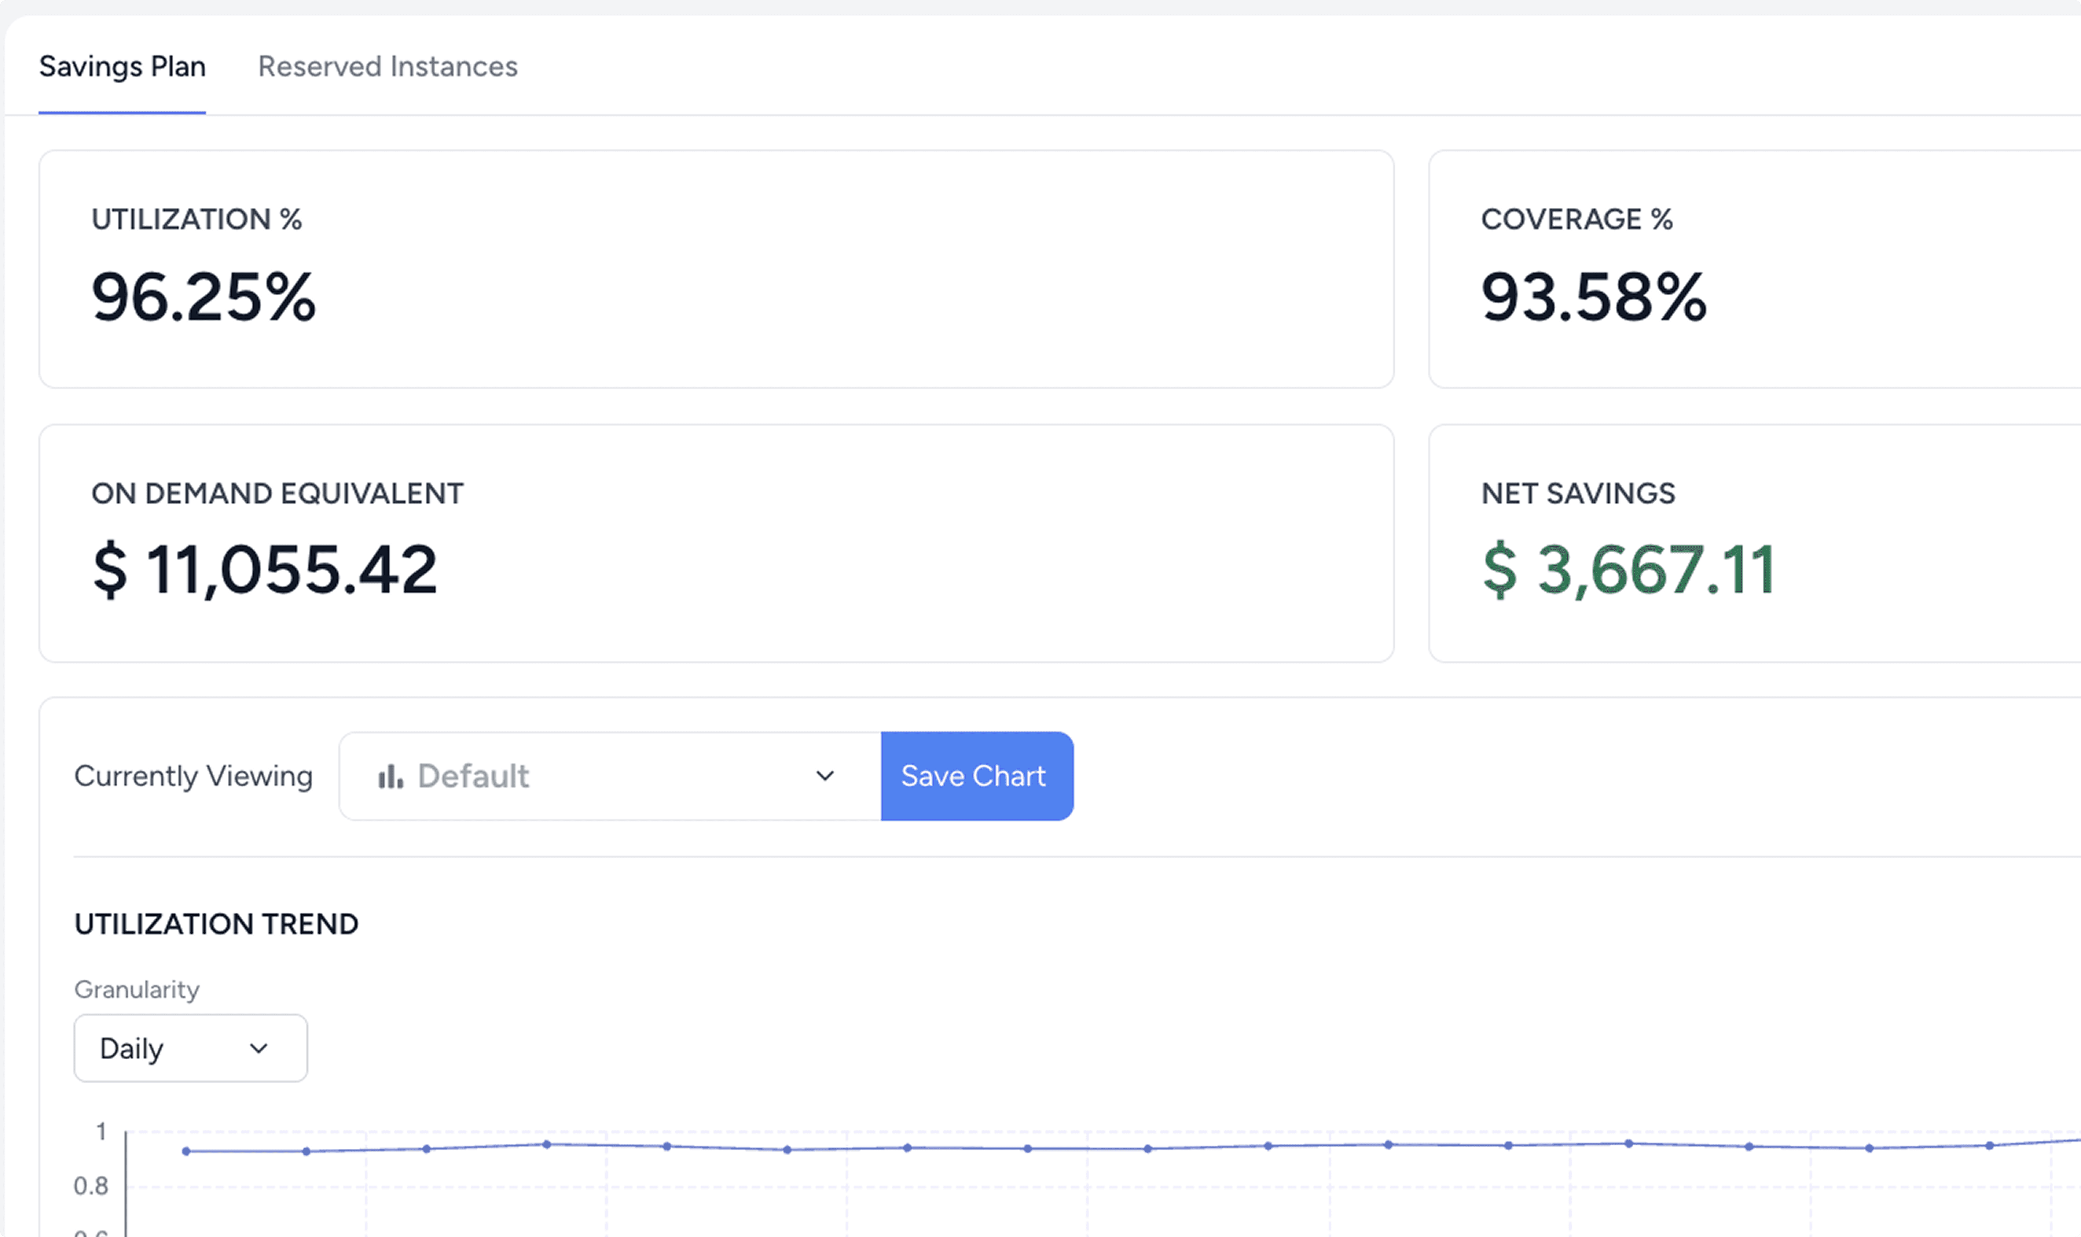Click the NET SAVINGS label
Image resolution: width=2081 pixels, height=1237 pixels.
click(1578, 494)
